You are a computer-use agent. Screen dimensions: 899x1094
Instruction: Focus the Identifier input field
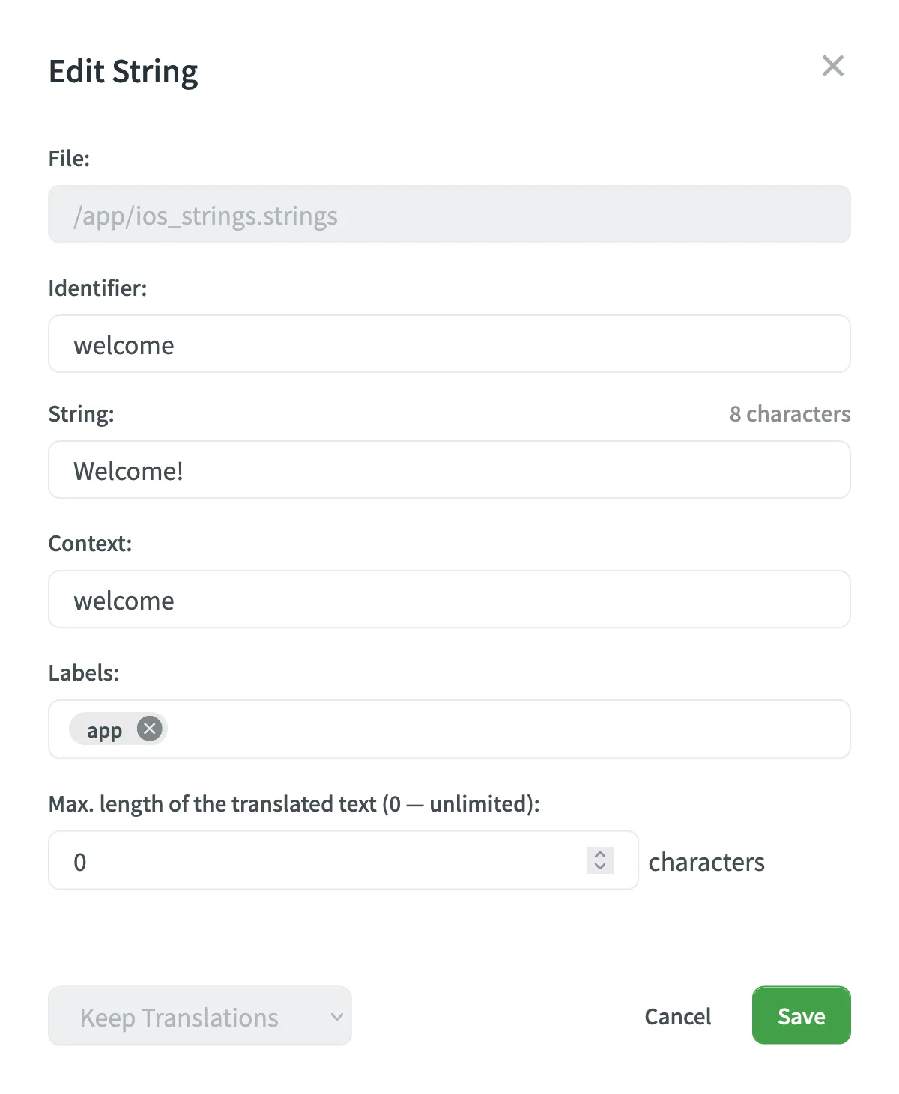click(449, 344)
